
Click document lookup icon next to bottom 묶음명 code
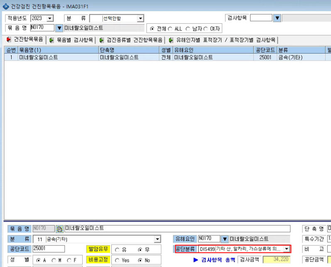tap(59, 229)
